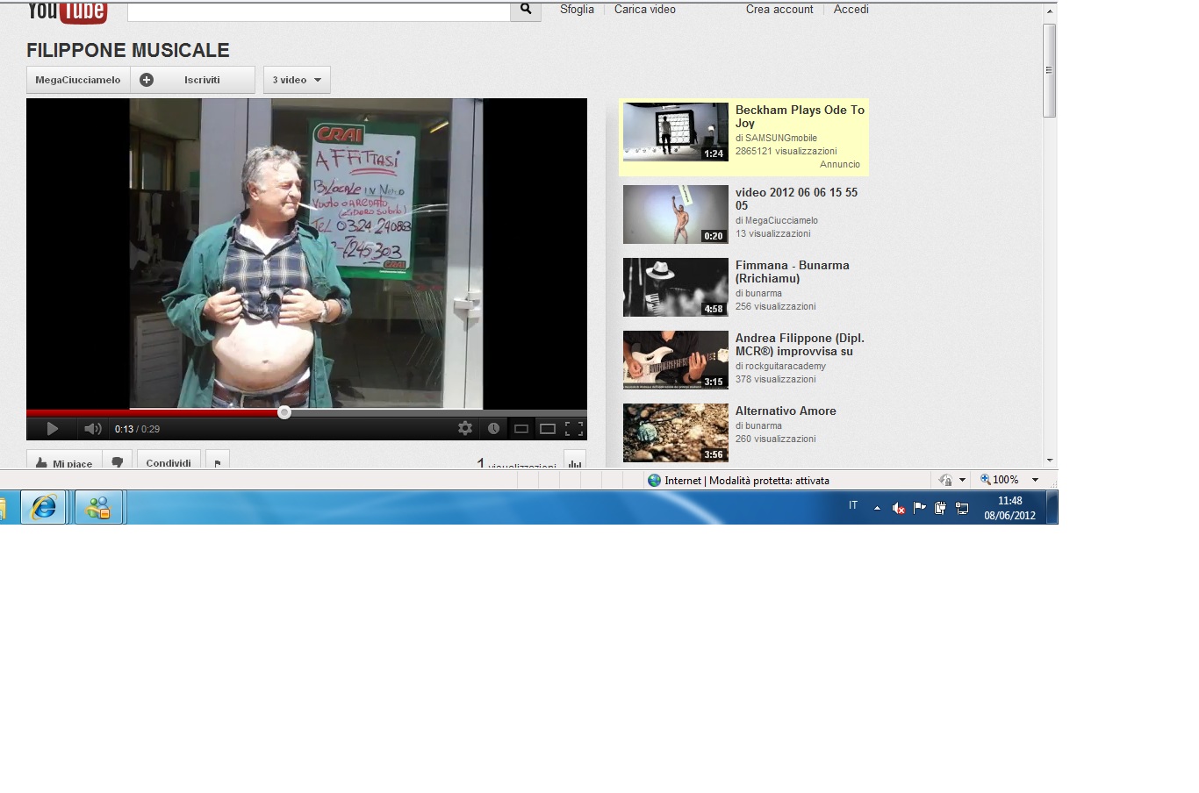Click the video progress bar scrubber handle

coord(284,412)
